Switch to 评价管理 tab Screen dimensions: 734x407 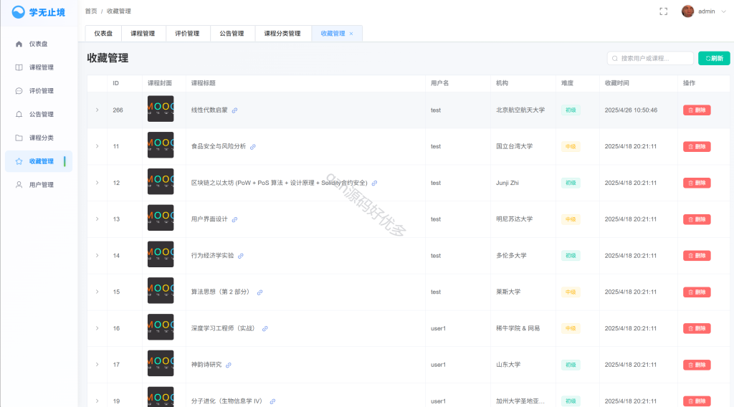(x=187, y=34)
